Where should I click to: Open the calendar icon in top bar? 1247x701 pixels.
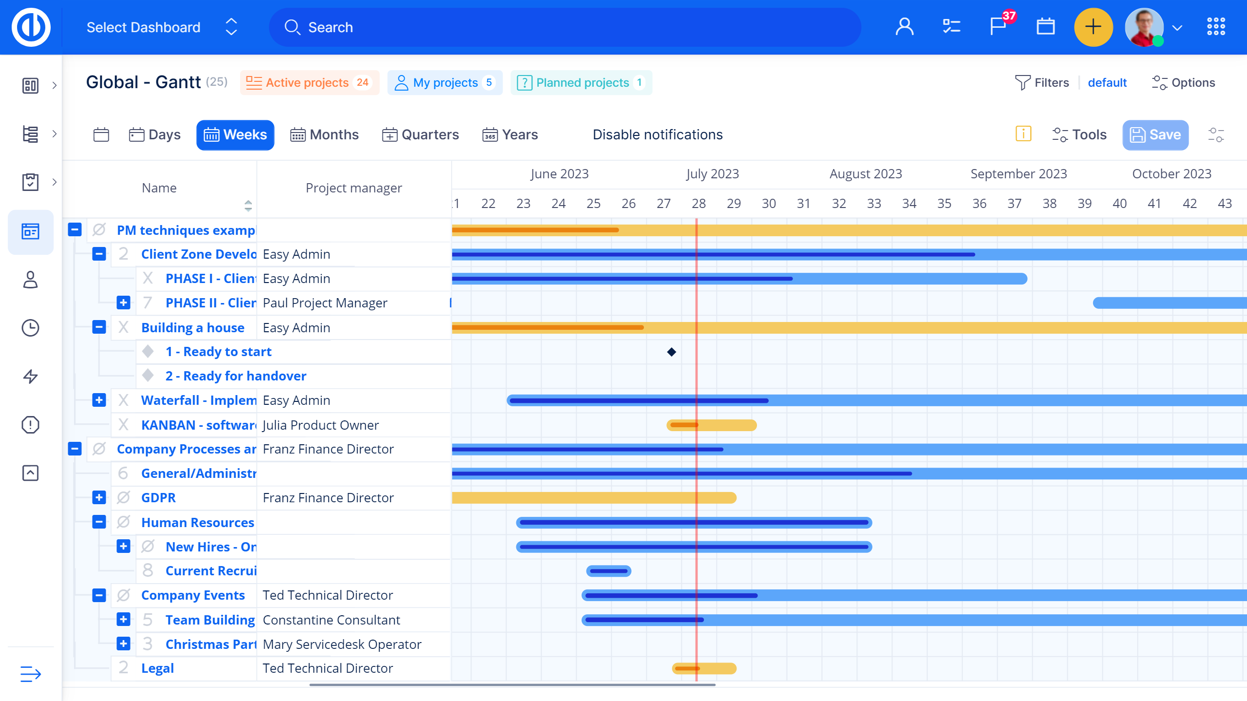(x=1045, y=27)
